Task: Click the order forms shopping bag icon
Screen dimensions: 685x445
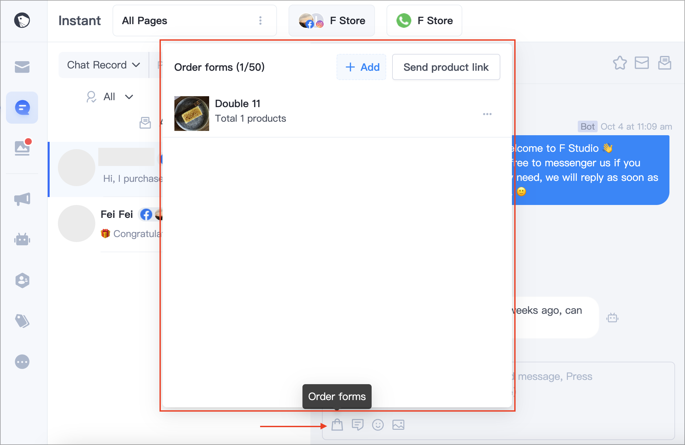Action: coord(337,425)
